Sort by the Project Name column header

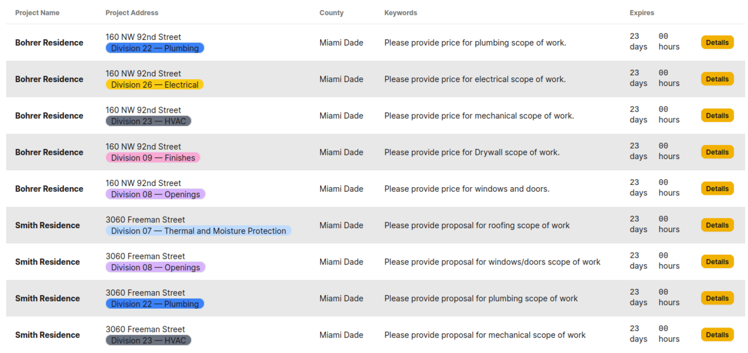pyautogui.click(x=37, y=13)
